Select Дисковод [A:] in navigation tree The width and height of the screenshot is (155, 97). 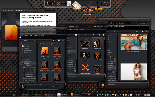coord(28,66)
